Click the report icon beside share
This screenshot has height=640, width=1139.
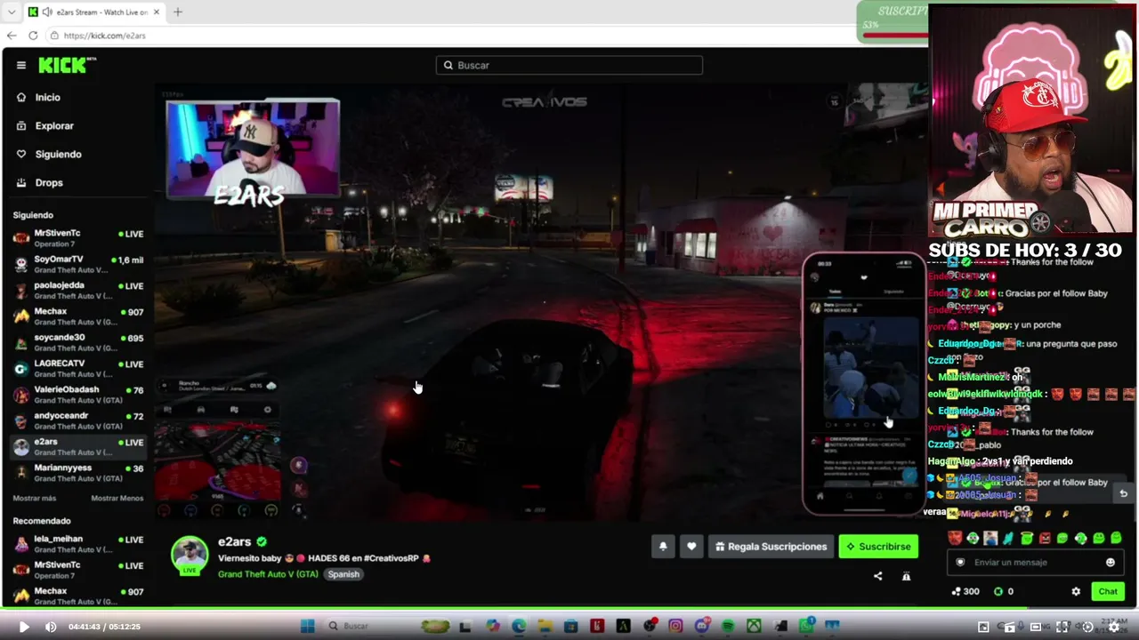pyautogui.click(x=906, y=576)
